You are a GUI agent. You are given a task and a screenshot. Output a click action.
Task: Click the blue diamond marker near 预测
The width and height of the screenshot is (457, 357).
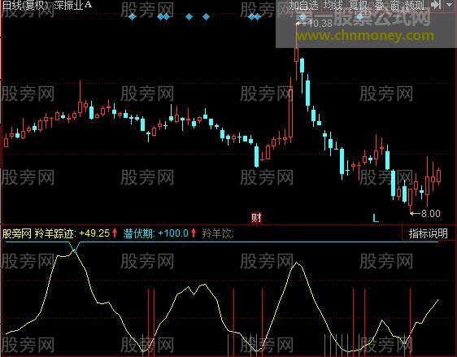pos(360,17)
